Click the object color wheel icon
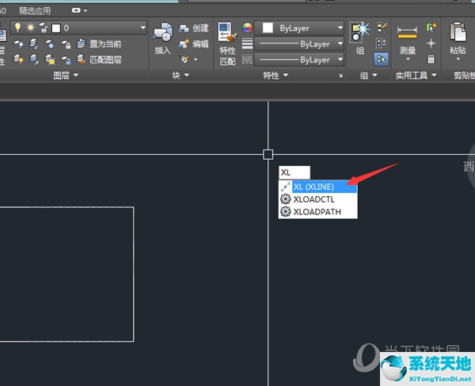Viewport: 475px width, 386px height. [247, 28]
